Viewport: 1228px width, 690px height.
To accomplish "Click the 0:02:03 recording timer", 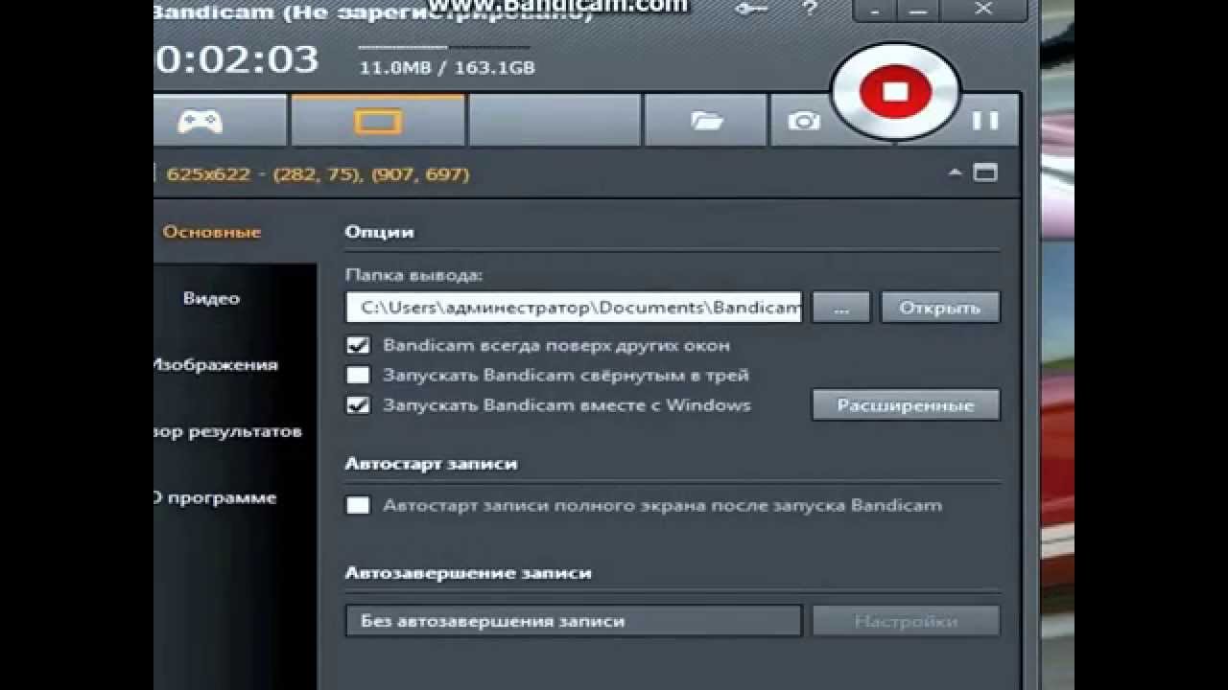I will coord(236,59).
